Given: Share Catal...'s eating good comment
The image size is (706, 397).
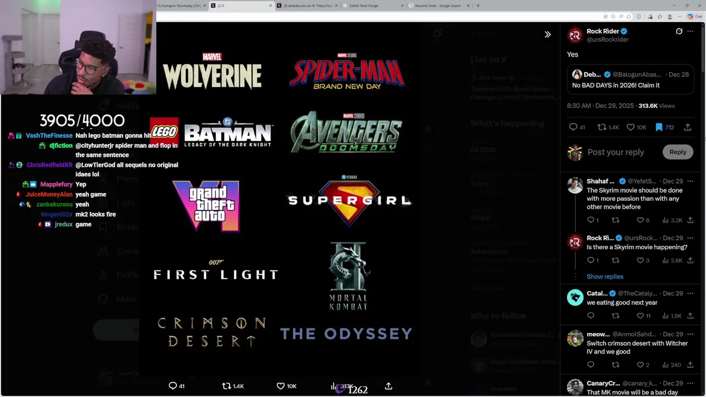Looking at the screenshot, I should coord(690,316).
